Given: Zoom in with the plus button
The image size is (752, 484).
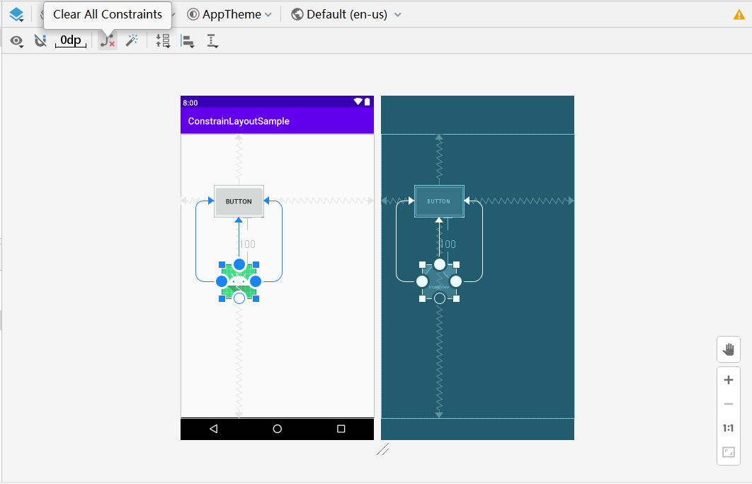Looking at the screenshot, I should [729, 380].
